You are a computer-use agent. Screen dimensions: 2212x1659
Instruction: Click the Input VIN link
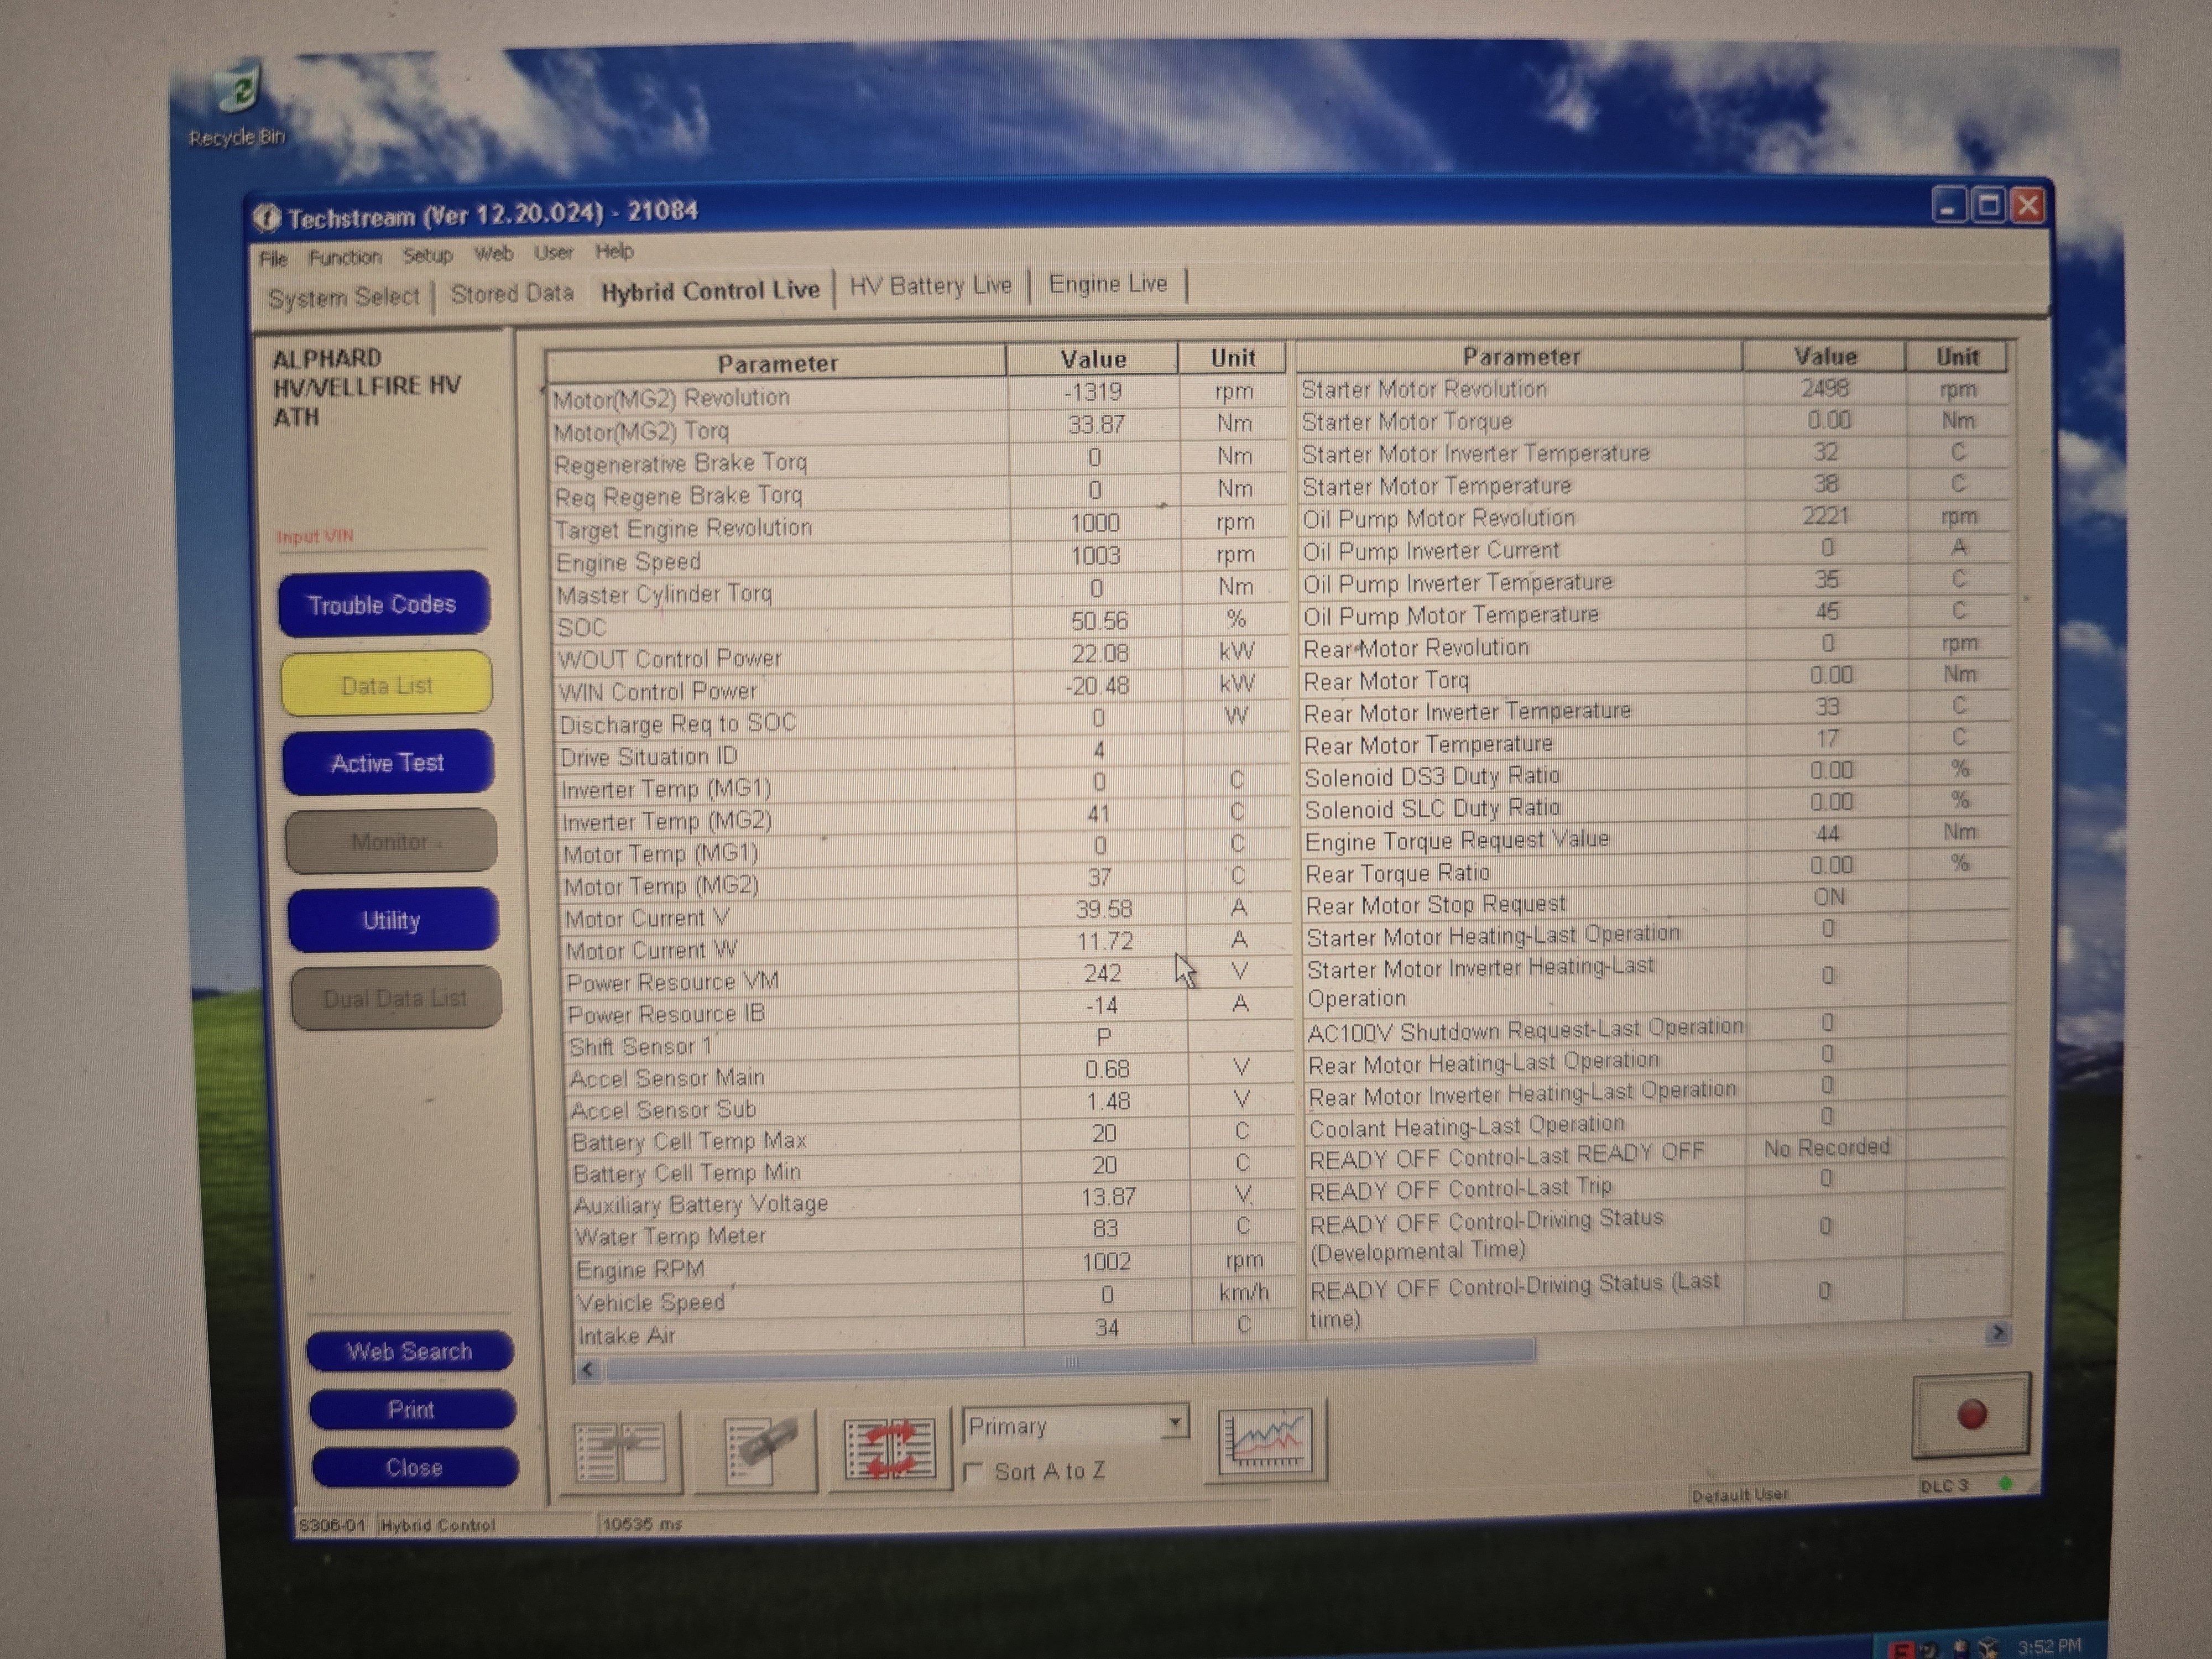click(x=315, y=536)
